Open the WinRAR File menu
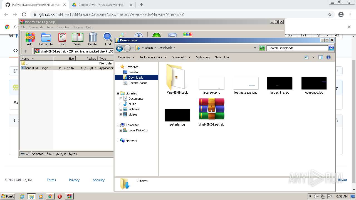 click(x=23, y=27)
